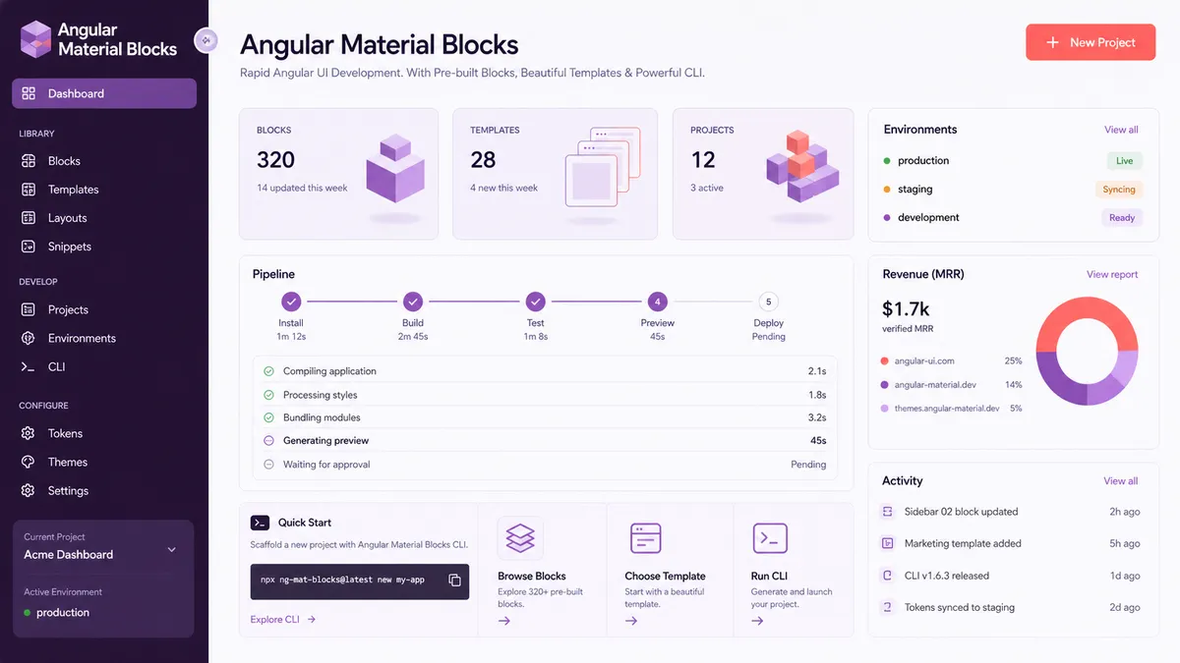Screen dimensions: 1180x663
Task: Follow the Explore CLI link
Action: 283,620
